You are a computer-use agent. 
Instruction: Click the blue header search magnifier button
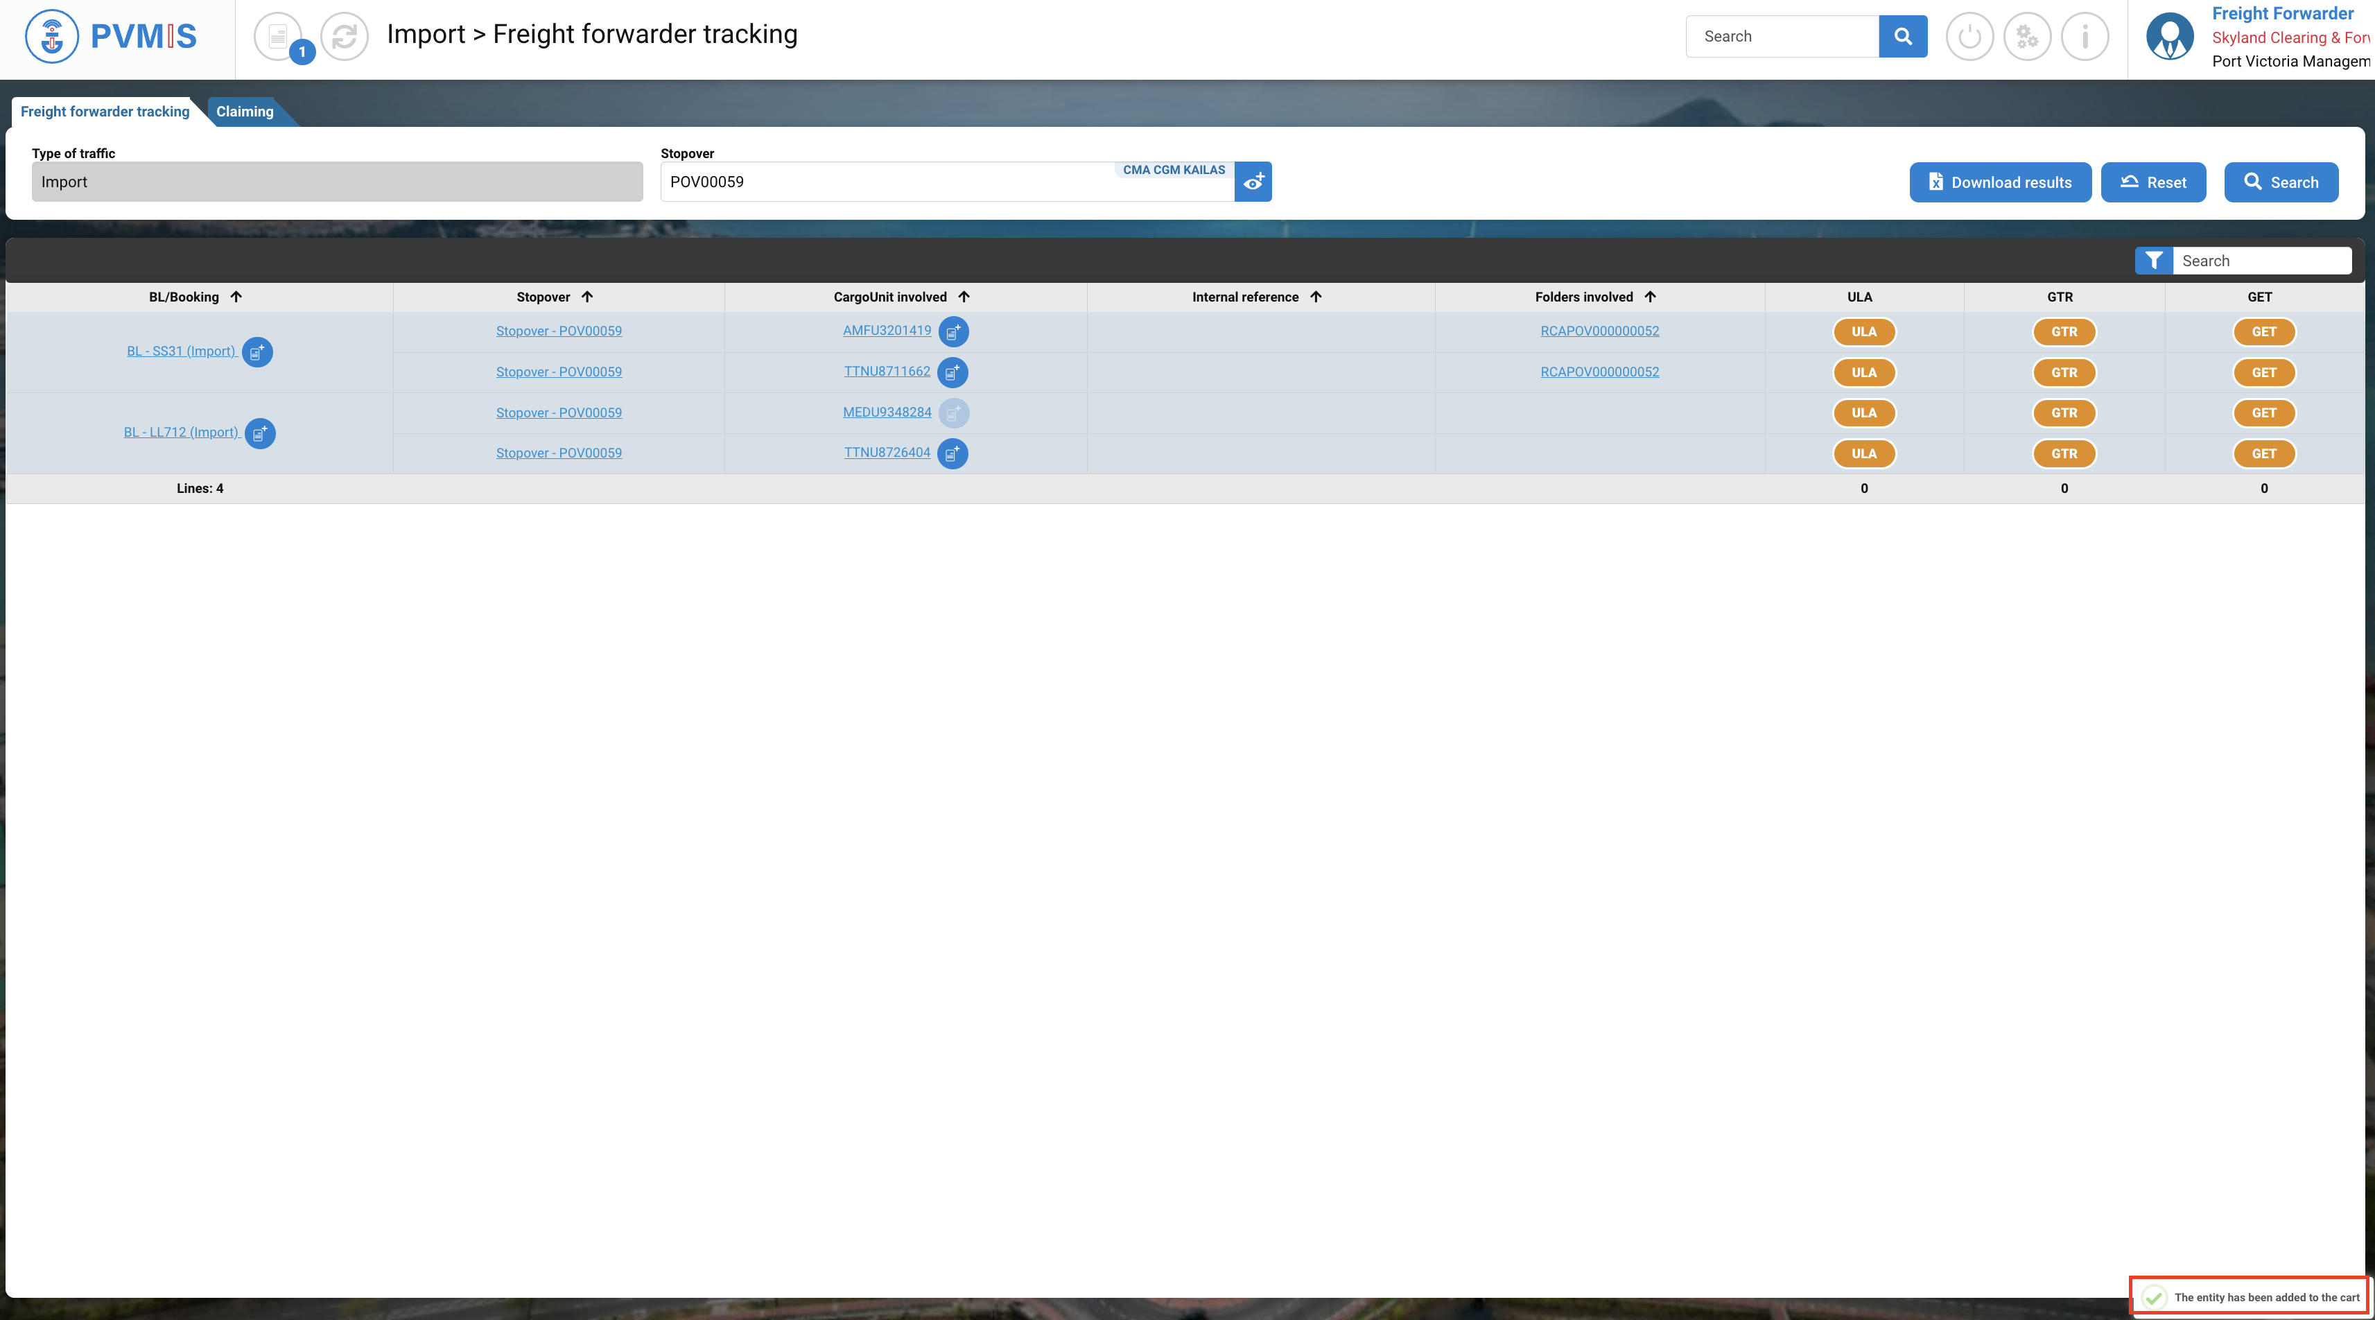tap(1903, 37)
